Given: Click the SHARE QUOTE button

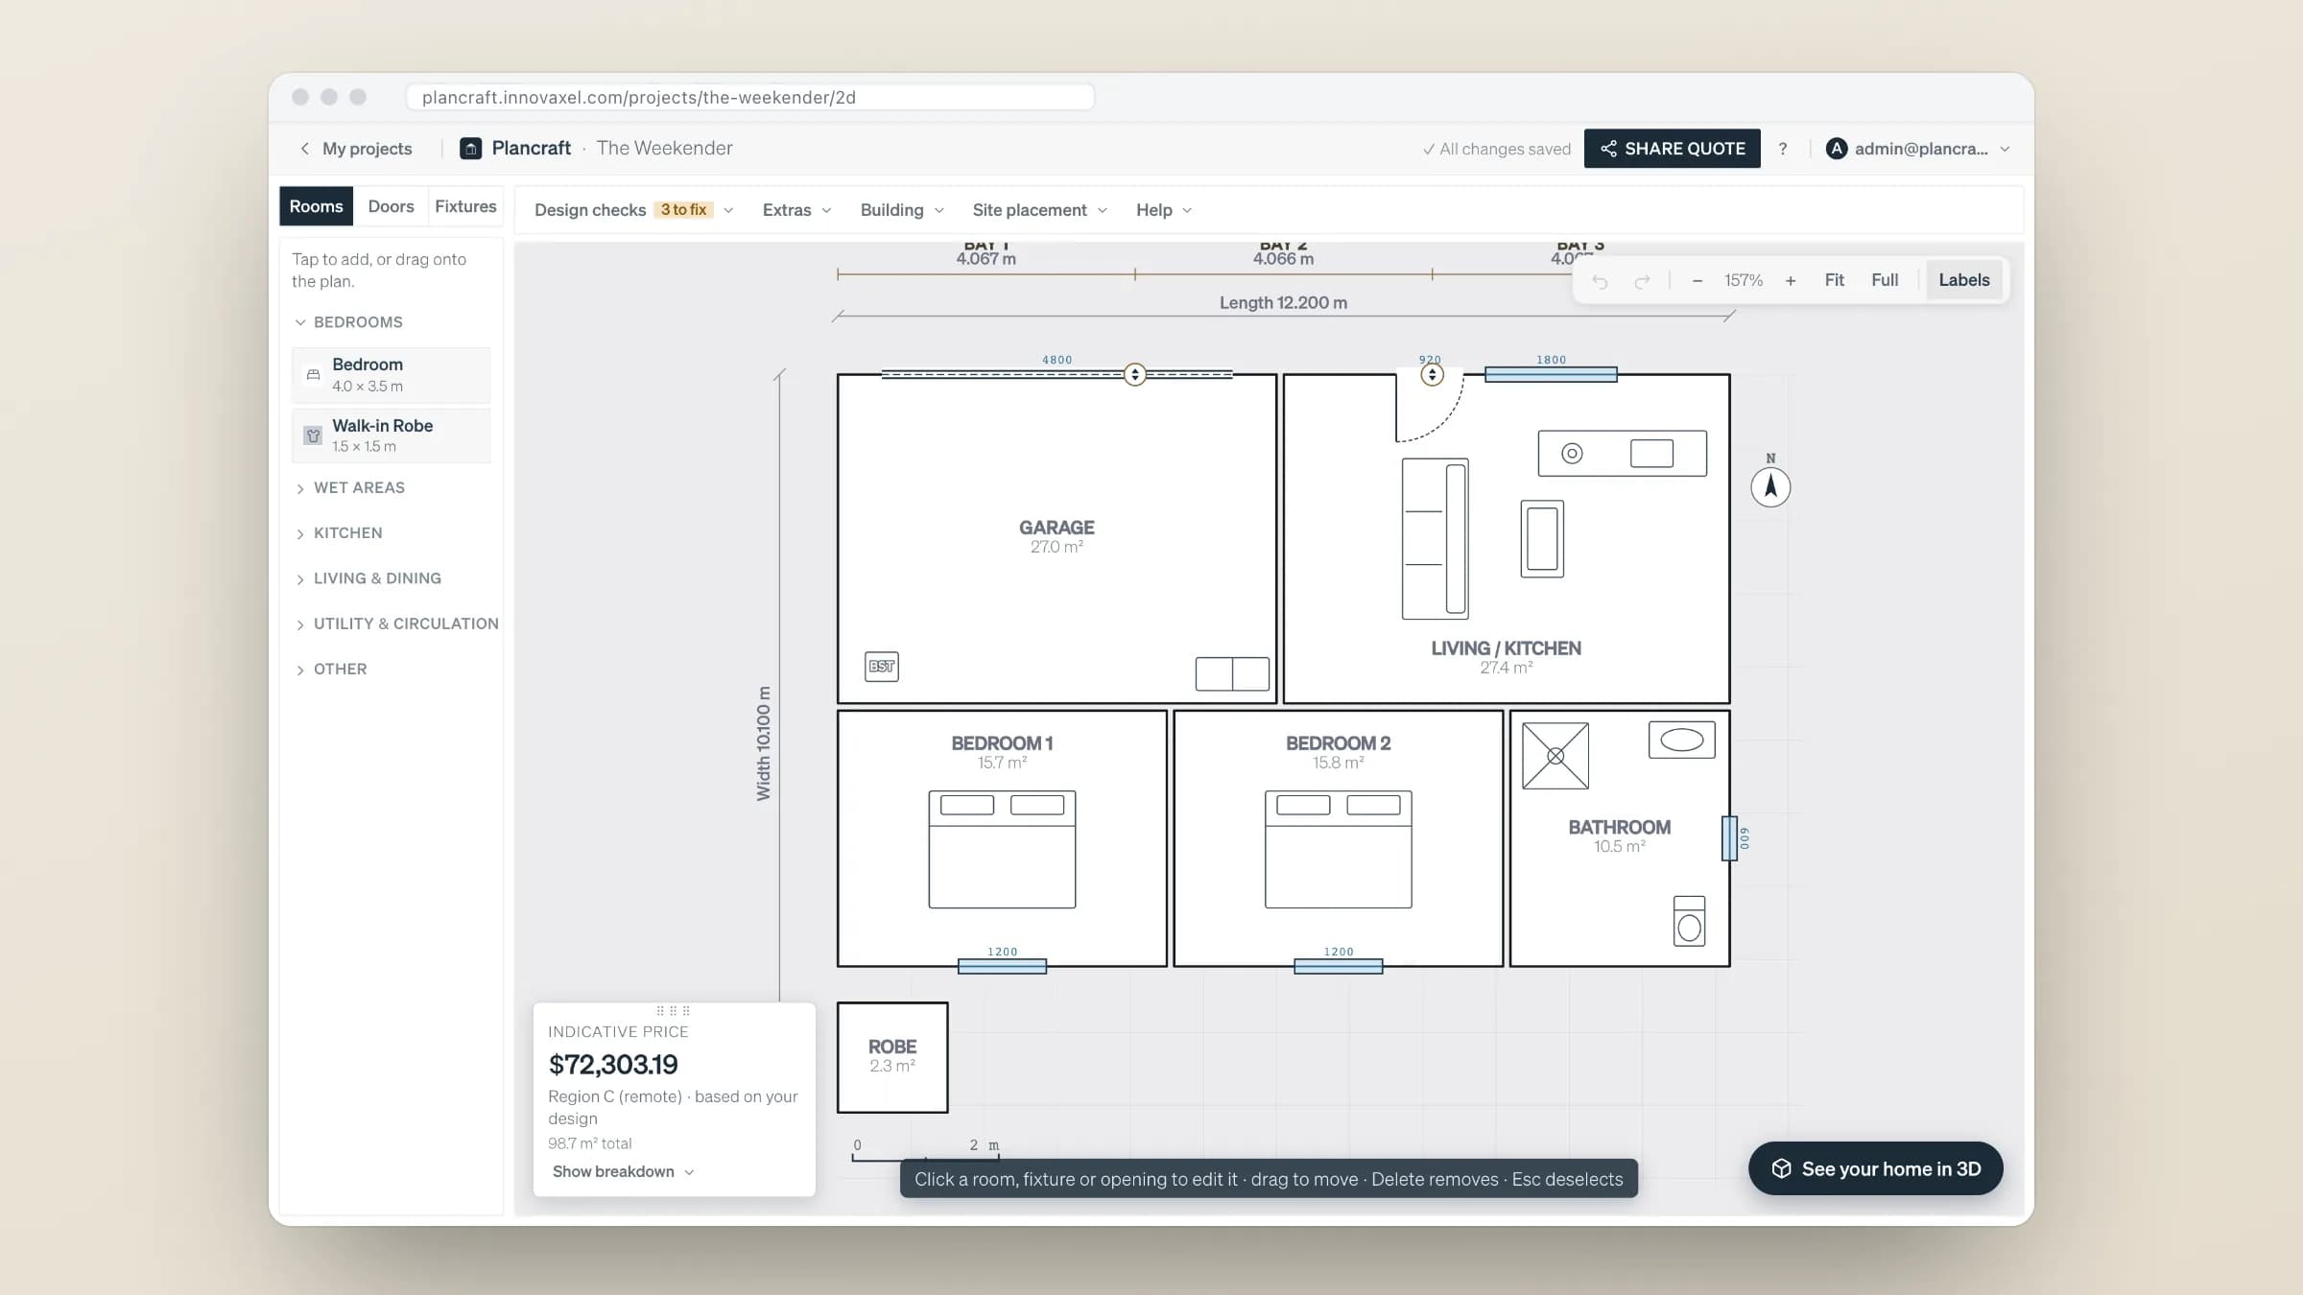Looking at the screenshot, I should pos(1672,149).
